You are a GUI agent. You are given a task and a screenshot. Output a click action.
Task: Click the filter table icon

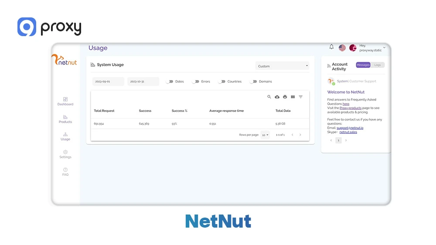tap(300, 97)
